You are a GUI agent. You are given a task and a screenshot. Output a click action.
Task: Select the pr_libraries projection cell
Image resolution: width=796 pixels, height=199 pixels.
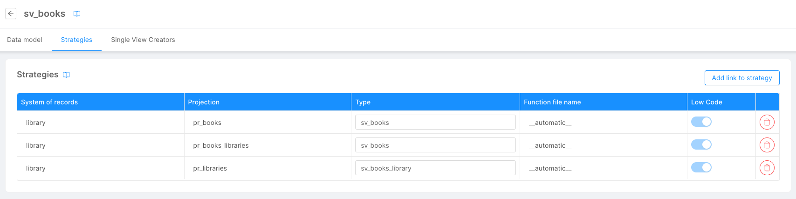[210, 168]
